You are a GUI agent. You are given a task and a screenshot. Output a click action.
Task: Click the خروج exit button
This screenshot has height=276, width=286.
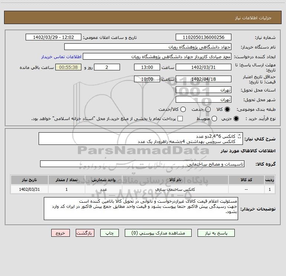(x=61, y=233)
